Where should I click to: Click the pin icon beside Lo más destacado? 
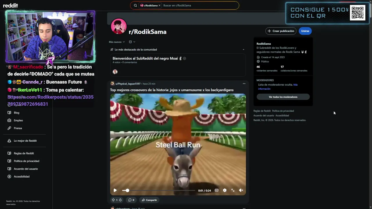112,50
